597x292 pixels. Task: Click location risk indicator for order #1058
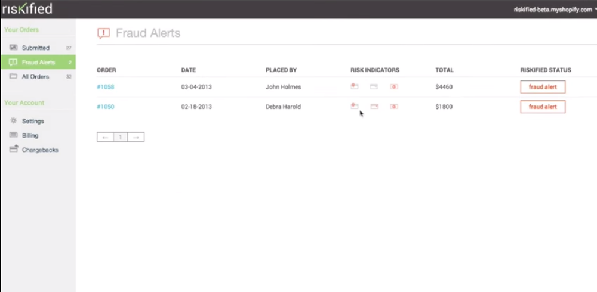point(355,86)
